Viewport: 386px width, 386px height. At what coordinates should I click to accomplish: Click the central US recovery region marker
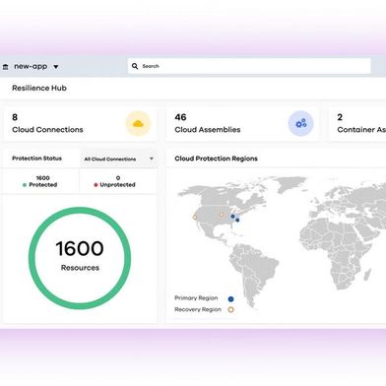coord(222,215)
